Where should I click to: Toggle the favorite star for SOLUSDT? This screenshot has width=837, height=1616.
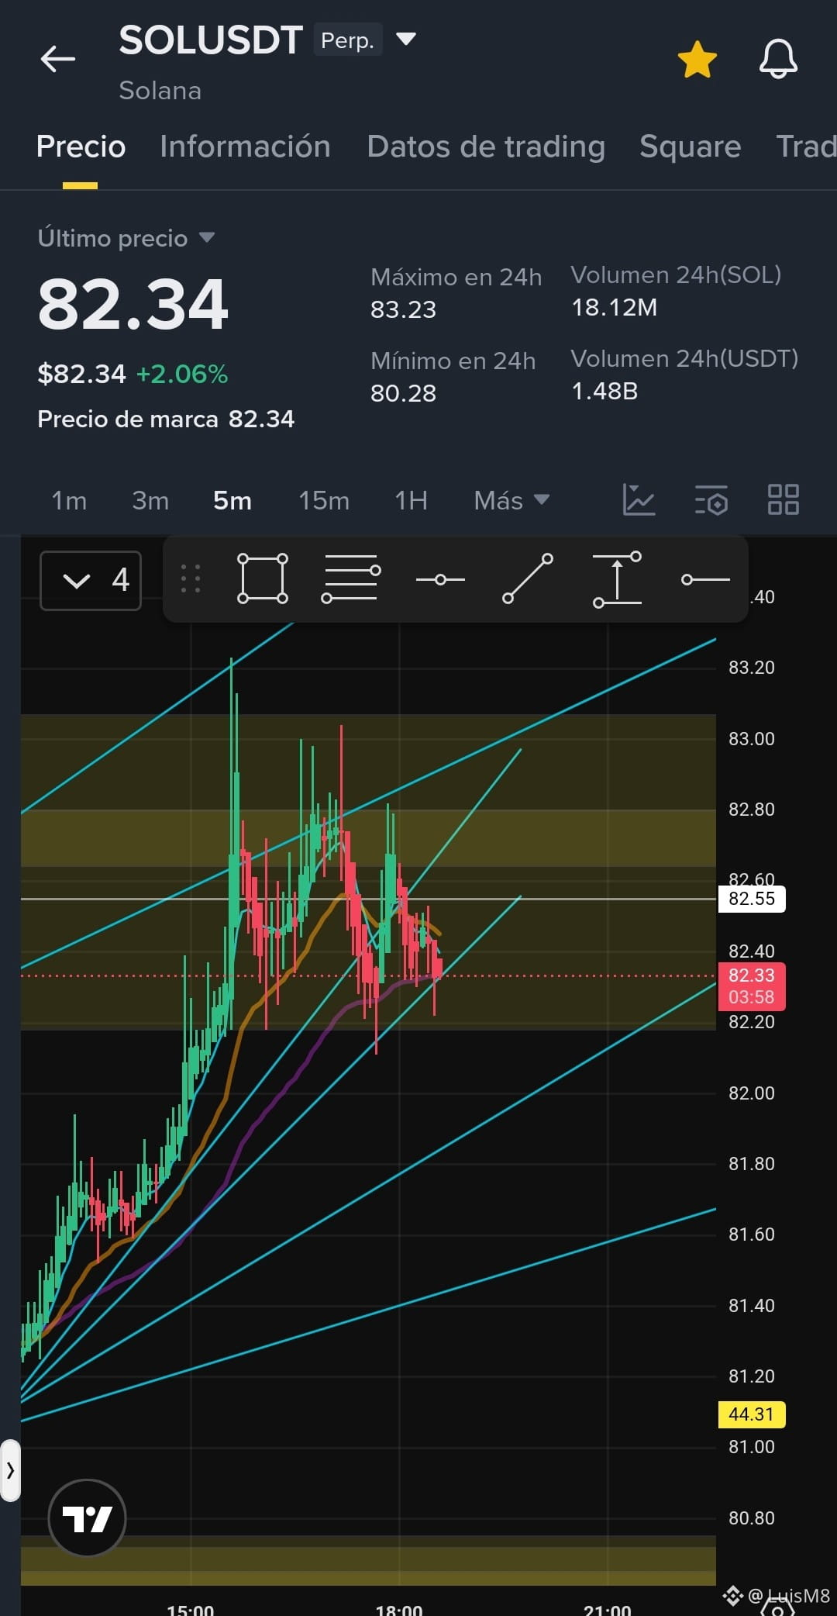[x=697, y=60]
